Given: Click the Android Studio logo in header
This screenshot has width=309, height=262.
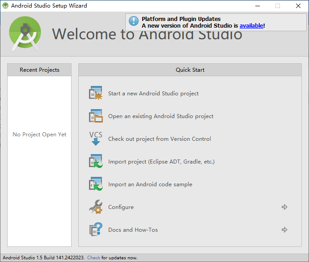Looking at the screenshot, I should tap(25, 34).
